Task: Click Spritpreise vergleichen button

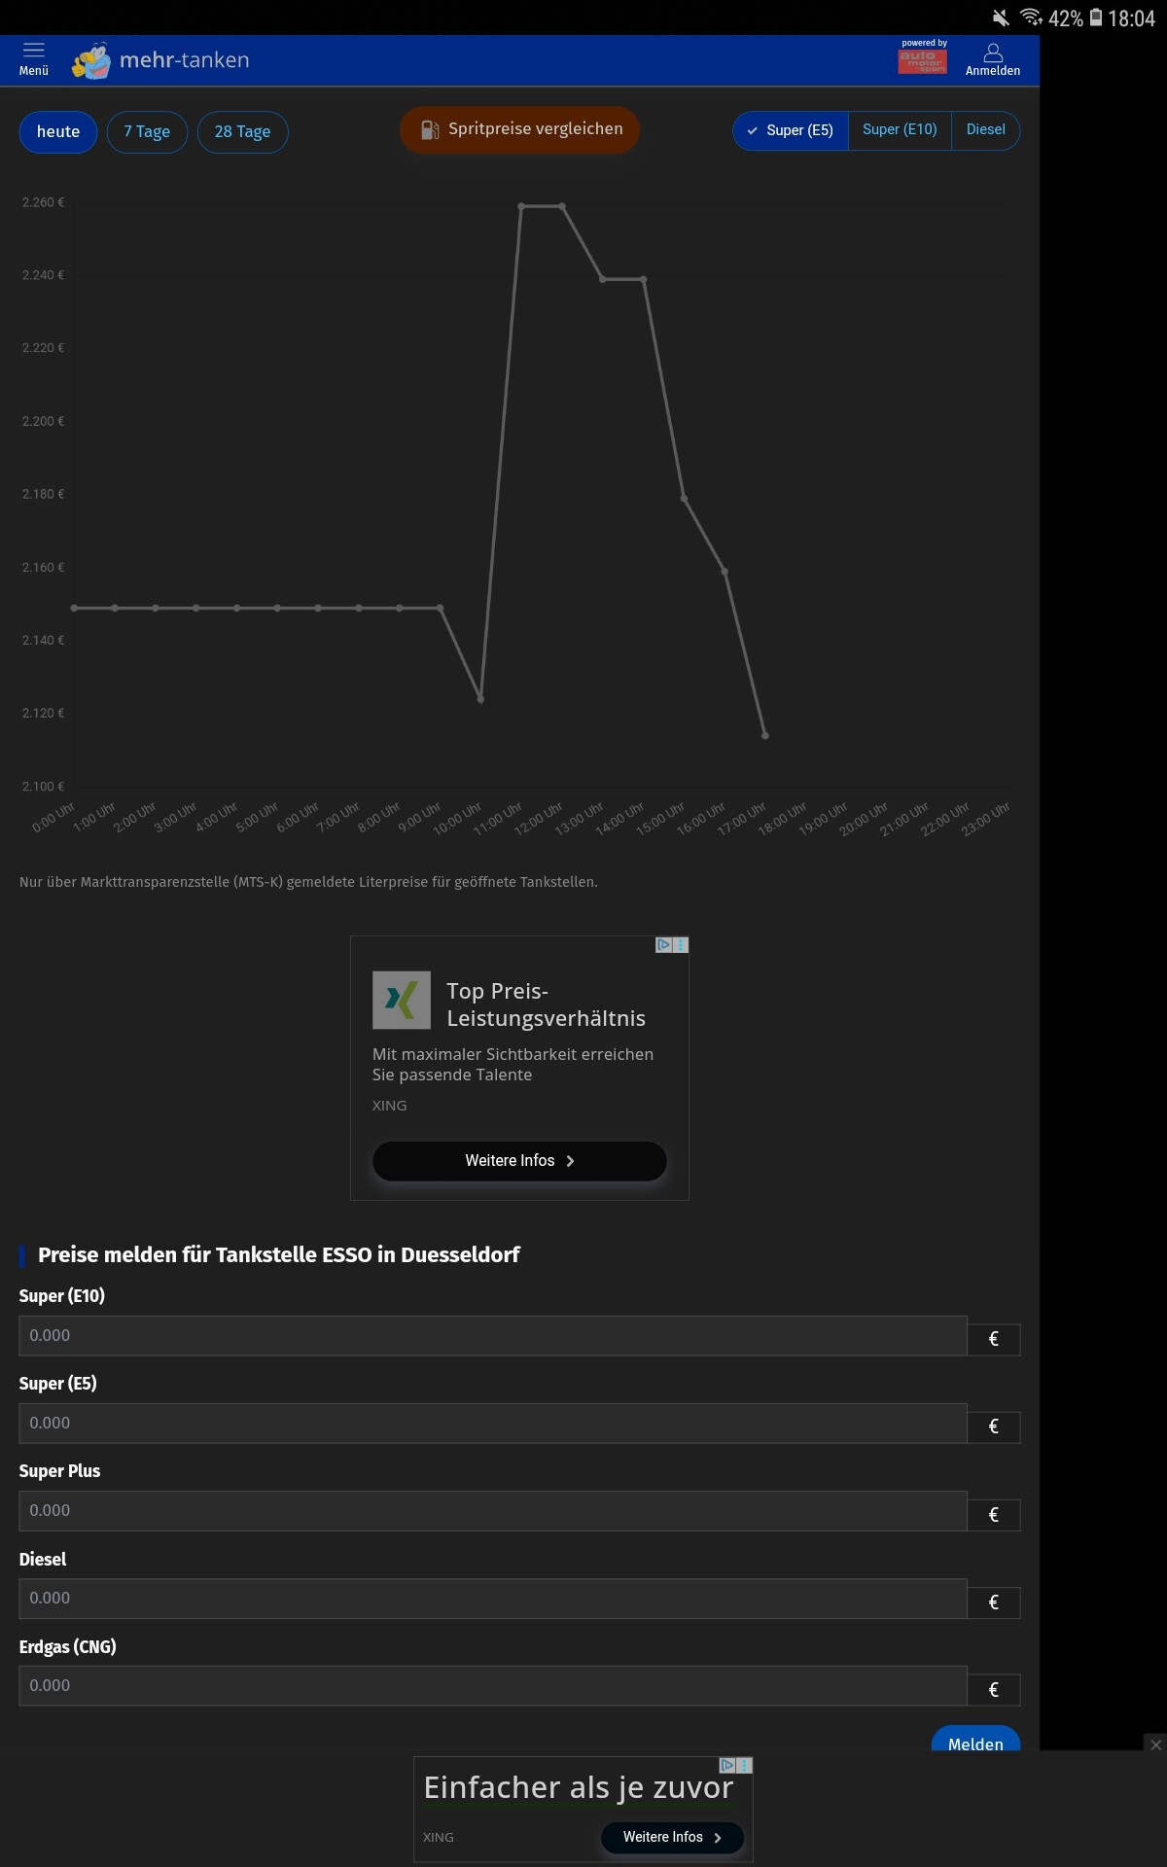Action: click(520, 129)
